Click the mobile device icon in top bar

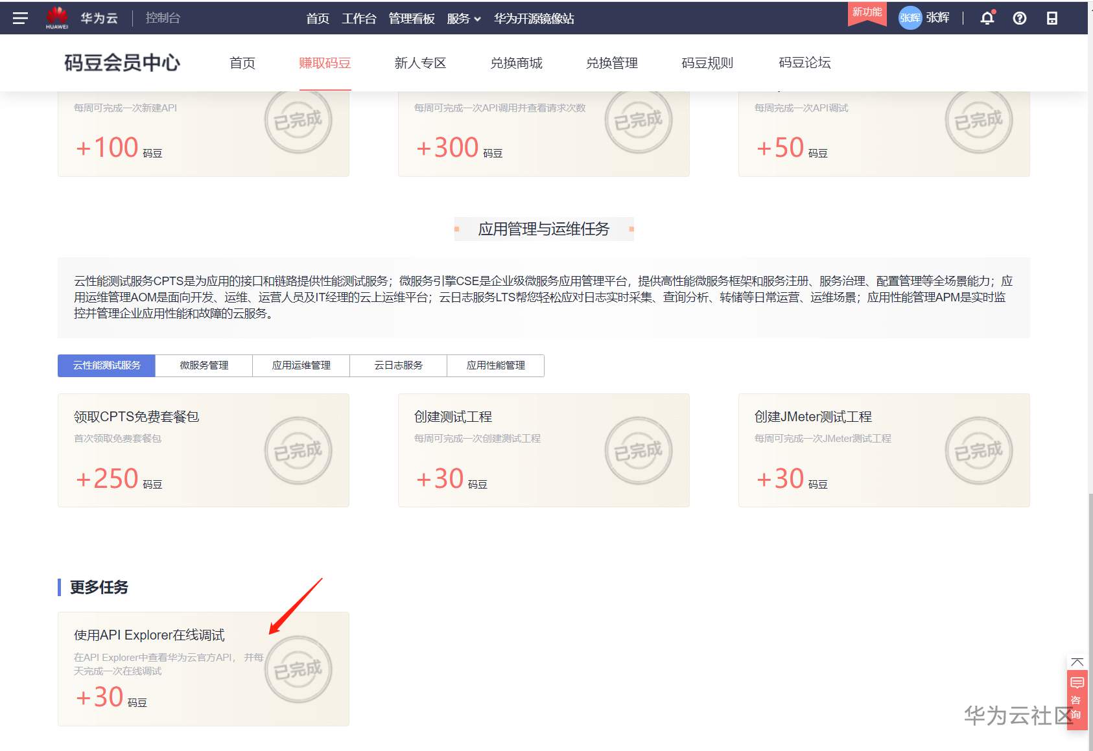coord(1052,18)
